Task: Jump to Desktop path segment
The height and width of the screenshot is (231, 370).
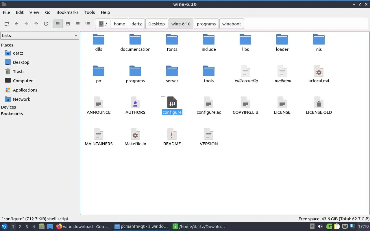Action: tap(156, 24)
